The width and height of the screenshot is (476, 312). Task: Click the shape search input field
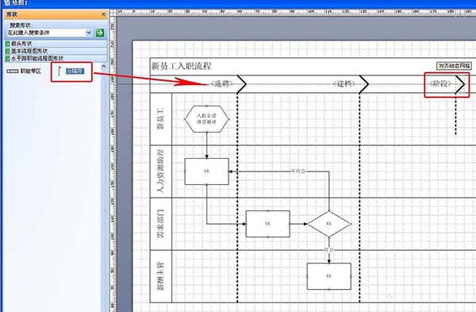pyautogui.click(x=46, y=33)
